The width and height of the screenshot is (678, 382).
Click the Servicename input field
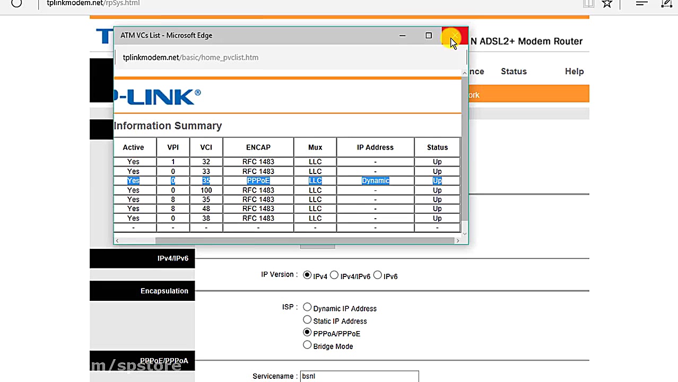click(359, 376)
